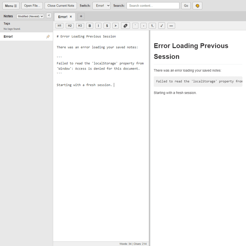This screenshot has height=246, width=246.
Task: Click the Close Current Note button
Action: [x=60, y=5]
